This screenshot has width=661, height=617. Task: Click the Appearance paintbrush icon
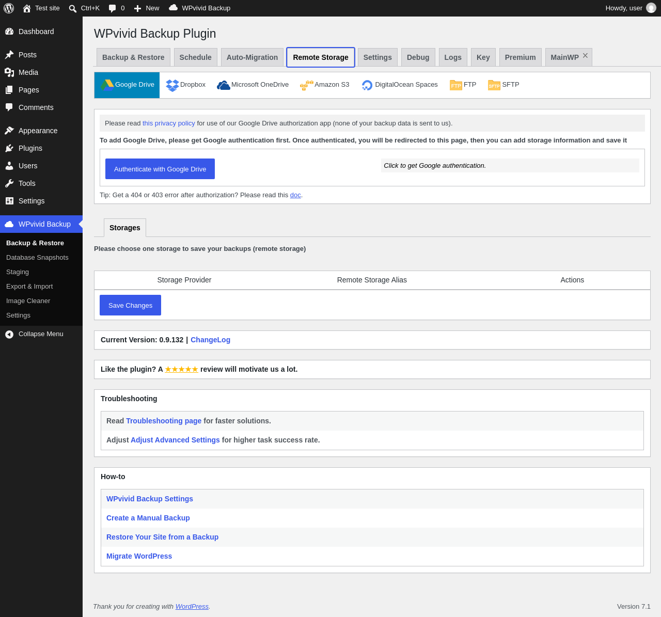coord(9,131)
